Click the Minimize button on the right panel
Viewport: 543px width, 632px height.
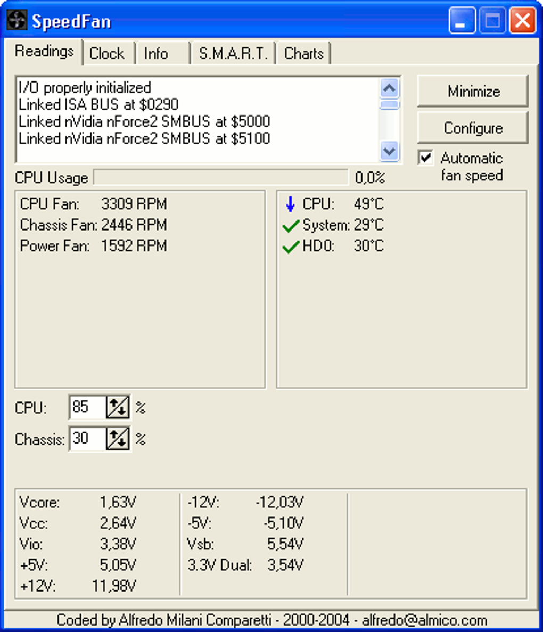[472, 91]
